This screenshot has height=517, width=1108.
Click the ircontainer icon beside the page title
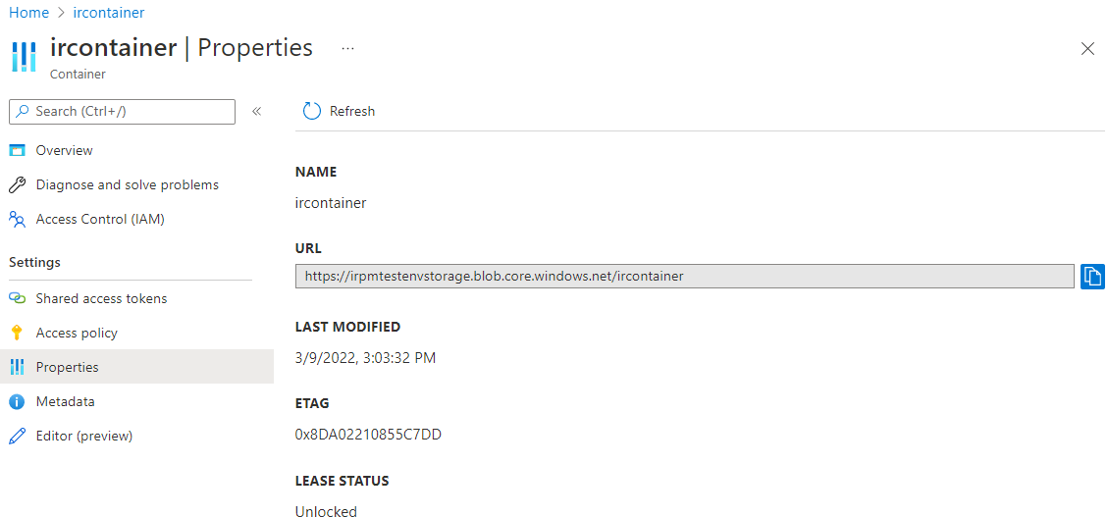pyautogui.click(x=24, y=57)
